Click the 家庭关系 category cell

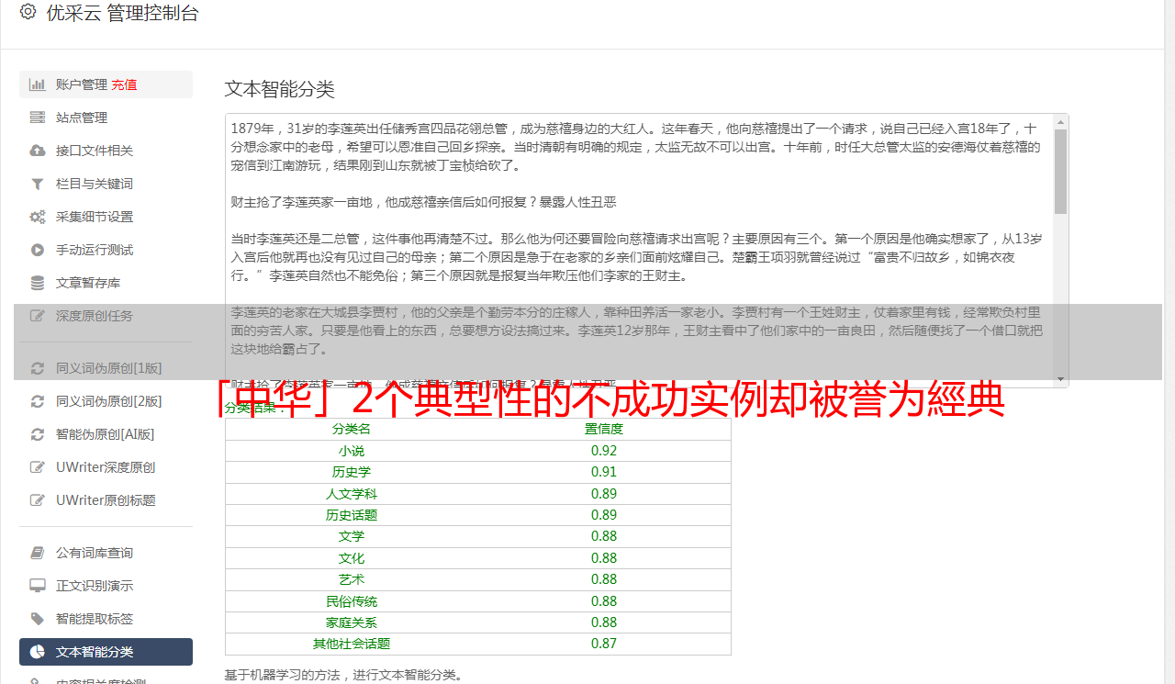click(352, 622)
